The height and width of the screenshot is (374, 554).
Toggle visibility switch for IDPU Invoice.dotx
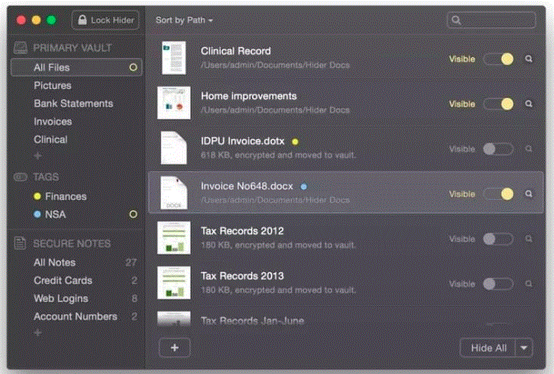click(x=498, y=149)
